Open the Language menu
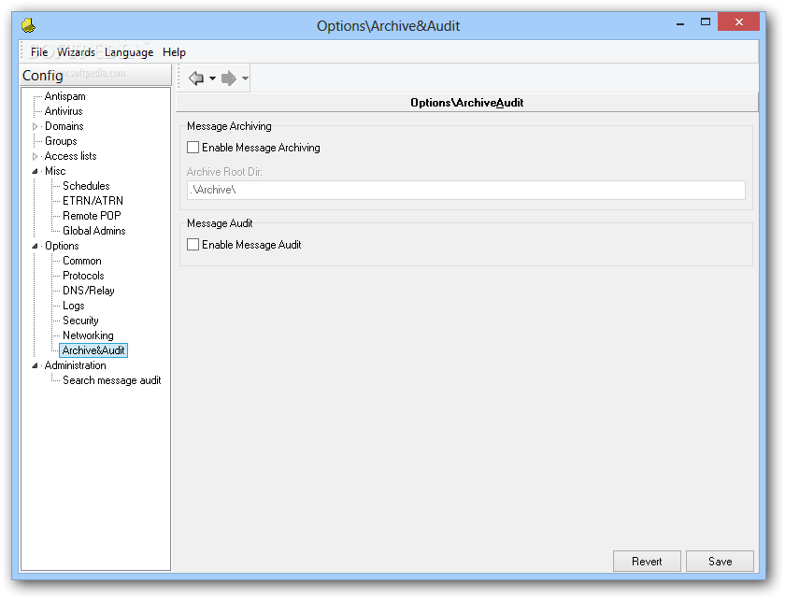Image resolution: width=785 pixels, height=599 pixels. pyautogui.click(x=129, y=52)
